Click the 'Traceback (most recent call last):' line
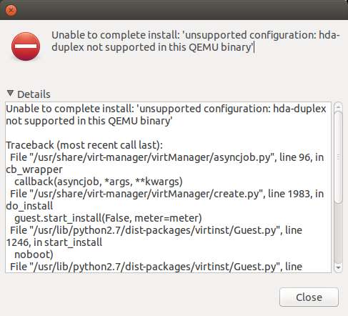Viewport: 348px width, 316px height. point(84,145)
